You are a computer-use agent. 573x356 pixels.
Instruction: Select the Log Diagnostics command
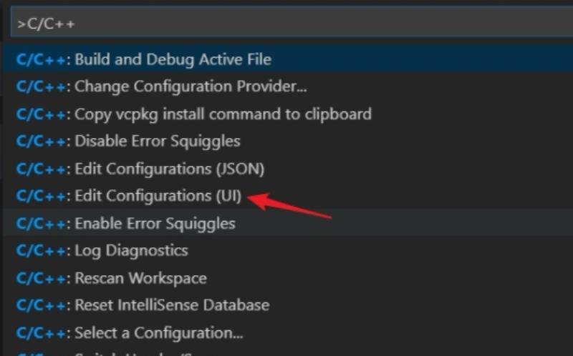[x=288, y=251]
